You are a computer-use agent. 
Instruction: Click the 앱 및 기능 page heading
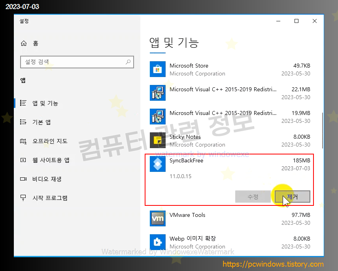point(174,42)
